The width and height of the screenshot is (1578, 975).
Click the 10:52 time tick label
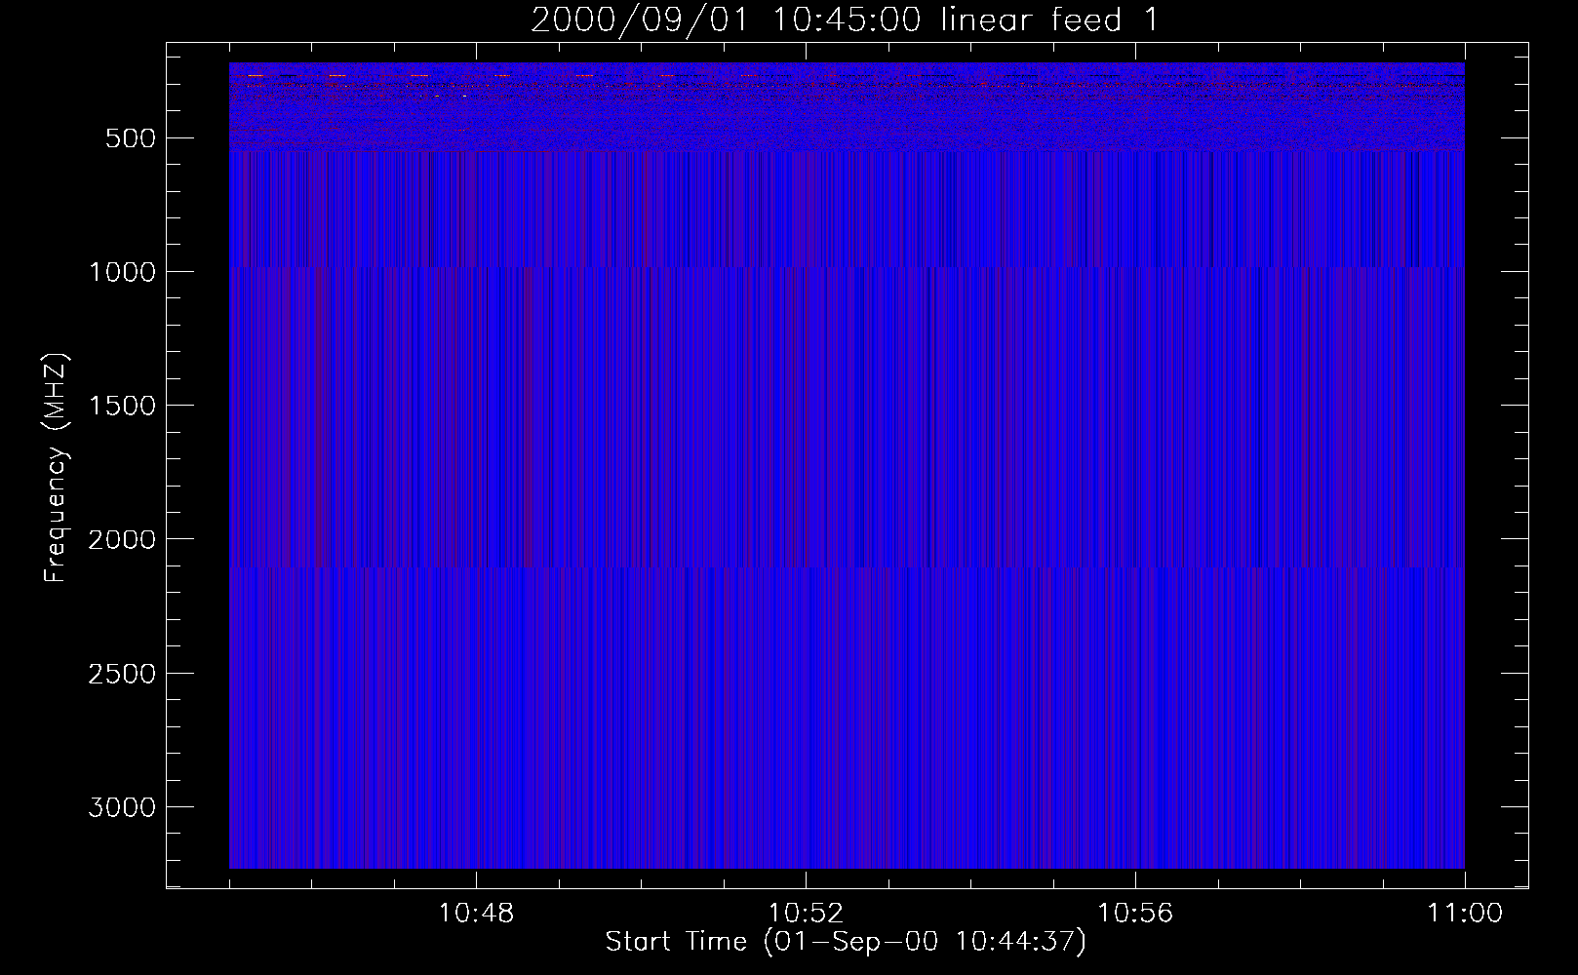806,914
